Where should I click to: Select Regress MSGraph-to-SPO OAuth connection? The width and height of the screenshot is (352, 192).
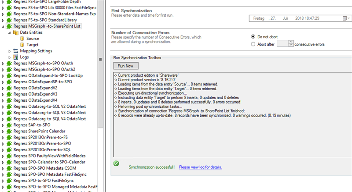pos(44,63)
